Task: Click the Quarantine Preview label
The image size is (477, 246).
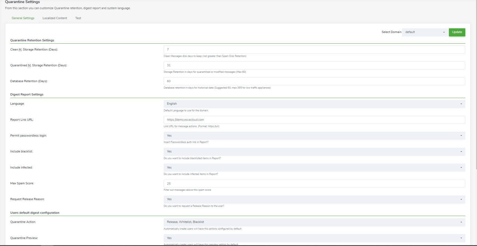Action: [x=24, y=238]
